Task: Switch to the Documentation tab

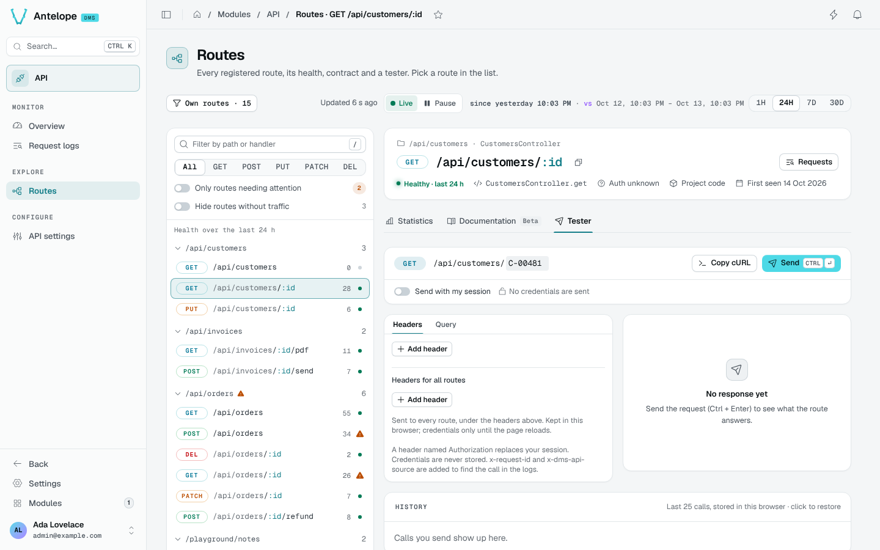Action: tap(493, 221)
